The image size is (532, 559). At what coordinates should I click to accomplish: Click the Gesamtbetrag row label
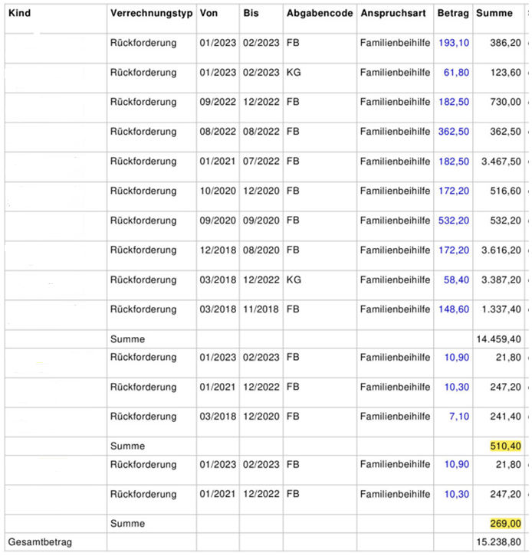40,542
